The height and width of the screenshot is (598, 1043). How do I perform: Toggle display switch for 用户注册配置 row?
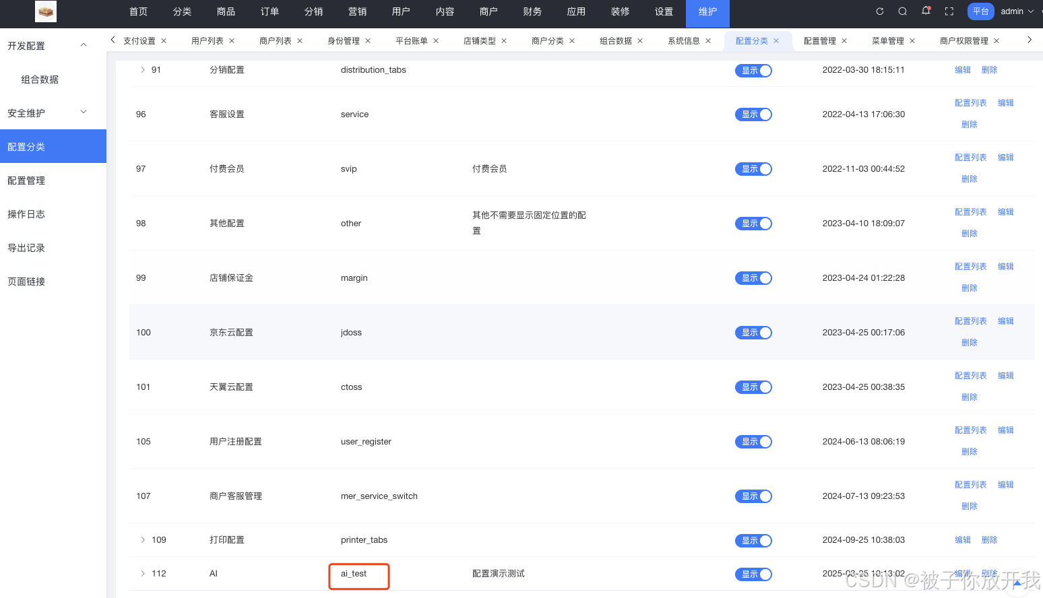[753, 442]
